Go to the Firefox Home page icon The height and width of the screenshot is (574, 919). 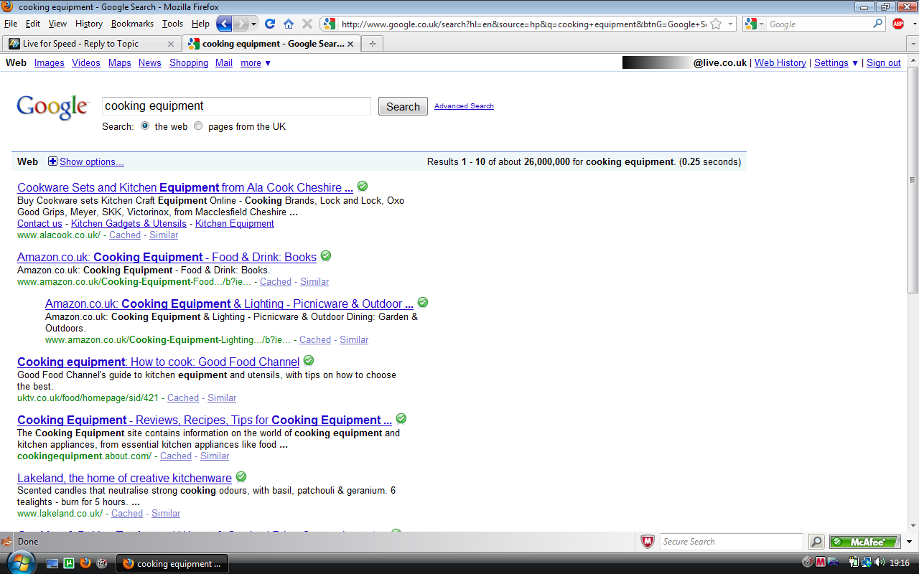pyautogui.click(x=289, y=24)
